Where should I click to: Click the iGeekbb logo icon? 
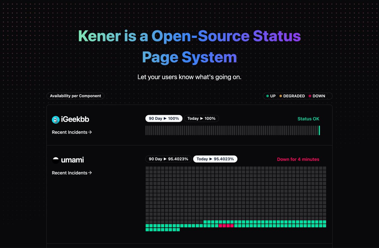click(56, 119)
